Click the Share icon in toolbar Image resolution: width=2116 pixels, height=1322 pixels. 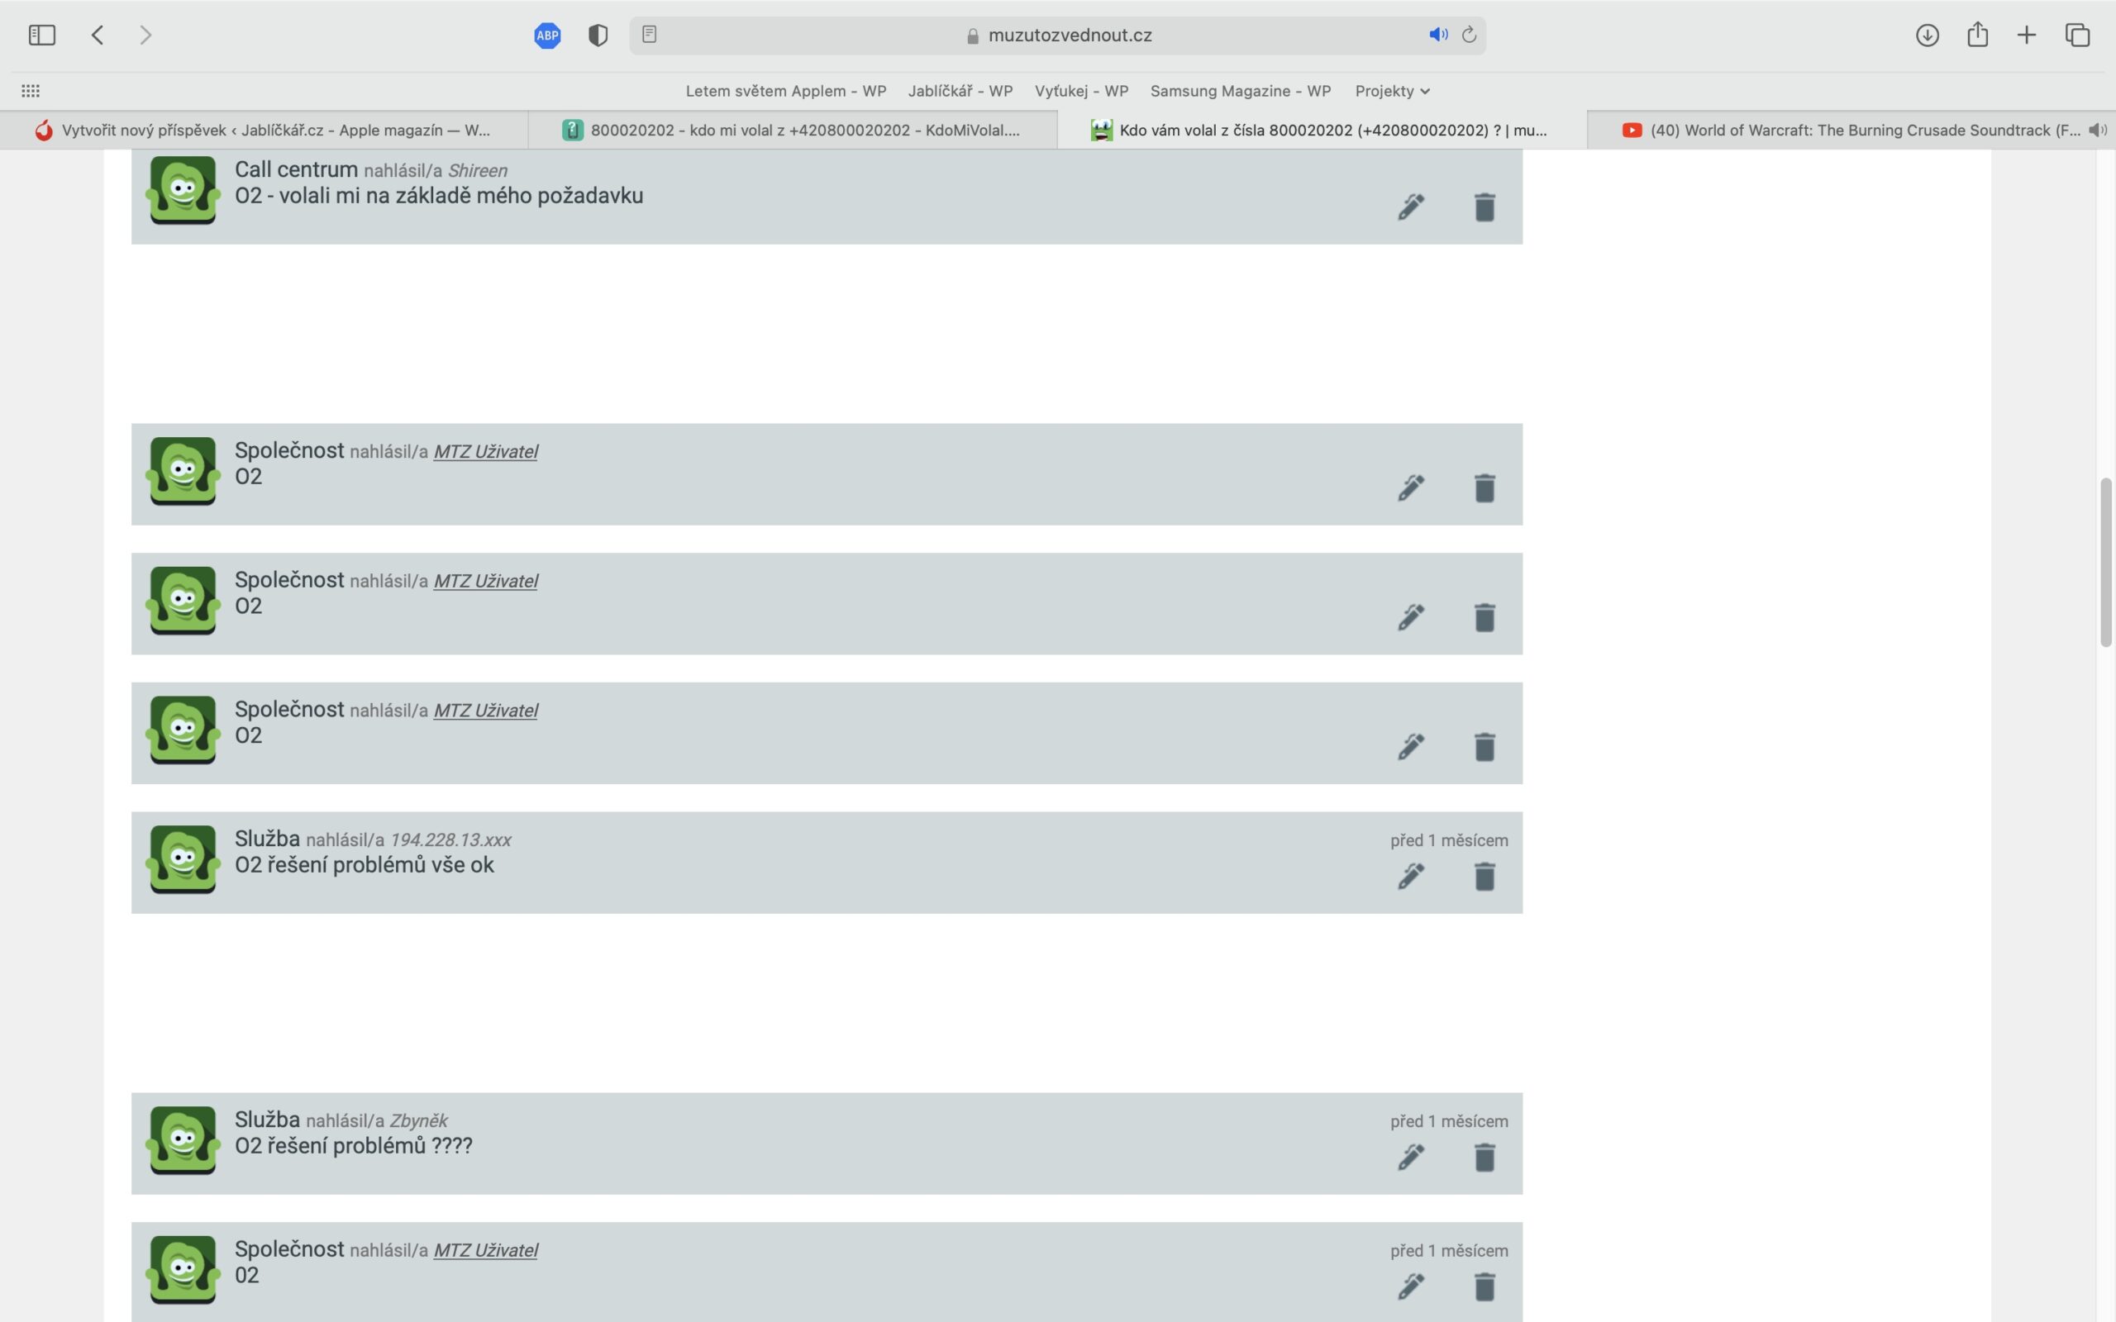(1977, 35)
